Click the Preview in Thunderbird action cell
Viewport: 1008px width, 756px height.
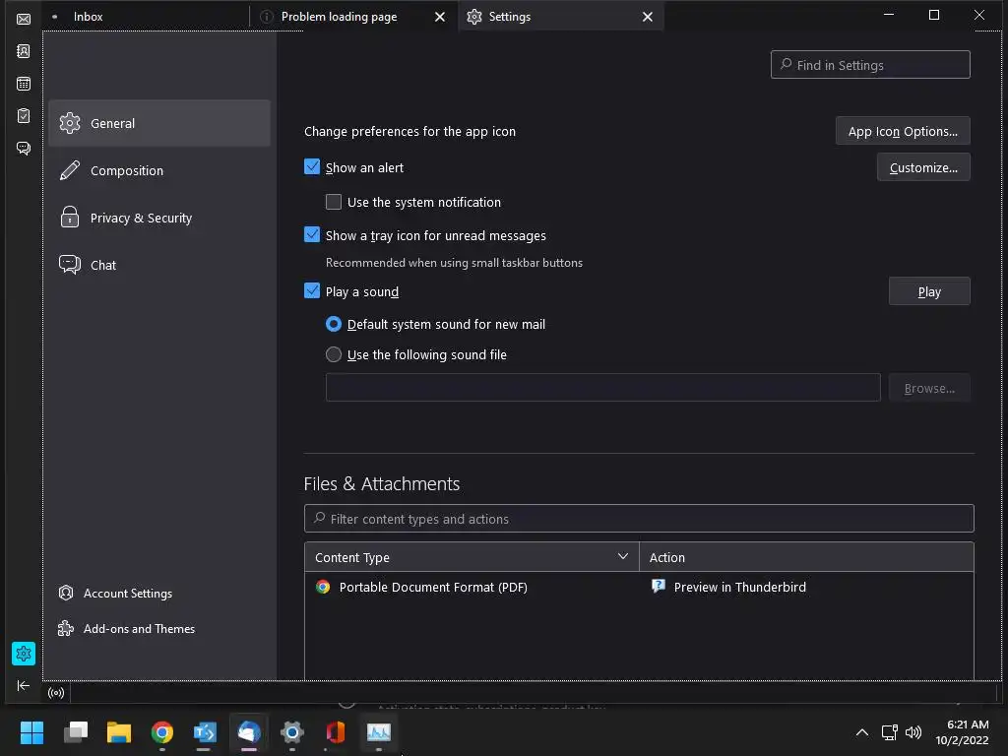(805, 587)
